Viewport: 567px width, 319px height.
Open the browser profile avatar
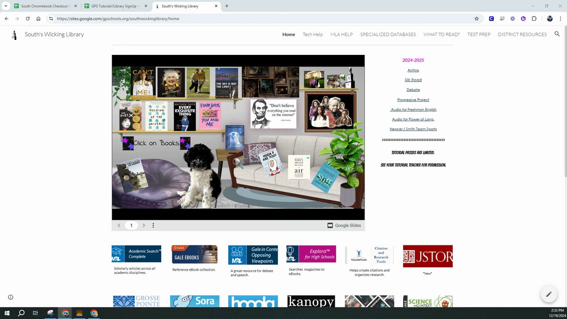(550, 19)
